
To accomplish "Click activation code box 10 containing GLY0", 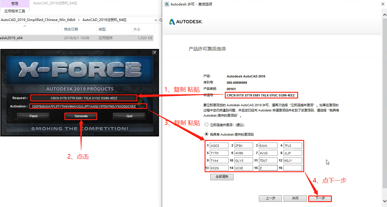I will 244,160.
